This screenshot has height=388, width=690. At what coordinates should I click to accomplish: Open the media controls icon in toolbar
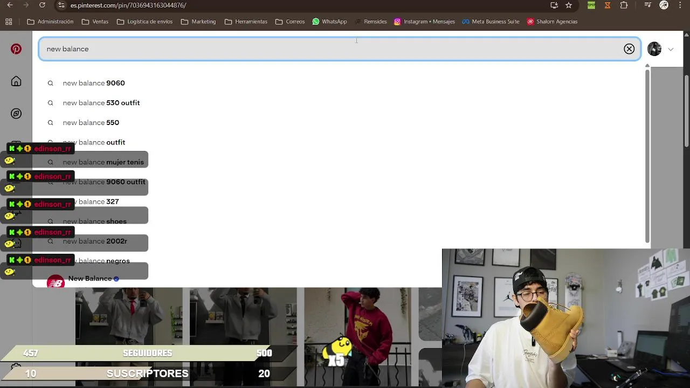pyautogui.click(x=648, y=5)
